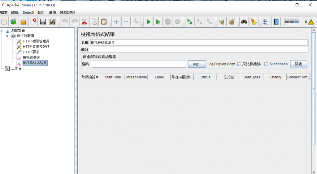The height and width of the screenshot is (174, 317).
Task: Click the Stop sign icon
Action: tap(167, 22)
